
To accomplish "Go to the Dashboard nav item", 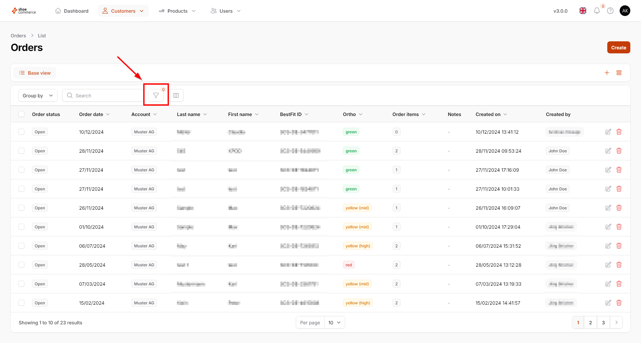I will point(72,11).
